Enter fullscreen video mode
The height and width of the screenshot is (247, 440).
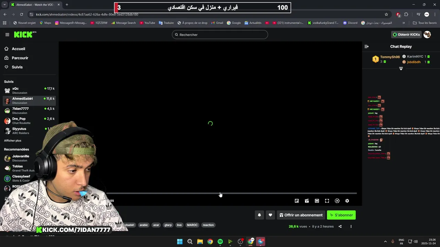coord(327,201)
